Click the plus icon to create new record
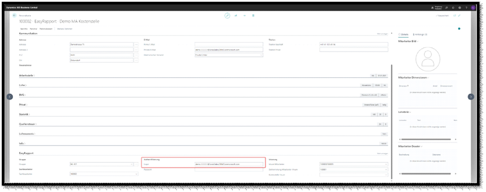 [x=244, y=16]
